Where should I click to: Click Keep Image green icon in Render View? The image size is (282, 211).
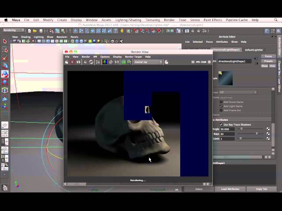pos(123,62)
